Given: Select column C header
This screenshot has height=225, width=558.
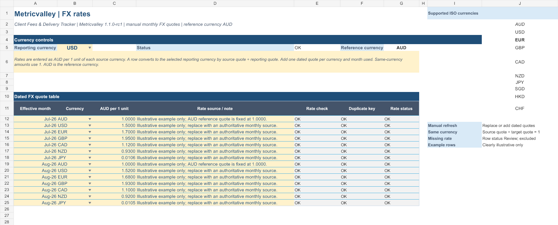Looking at the screenshot, I should 114,3.
